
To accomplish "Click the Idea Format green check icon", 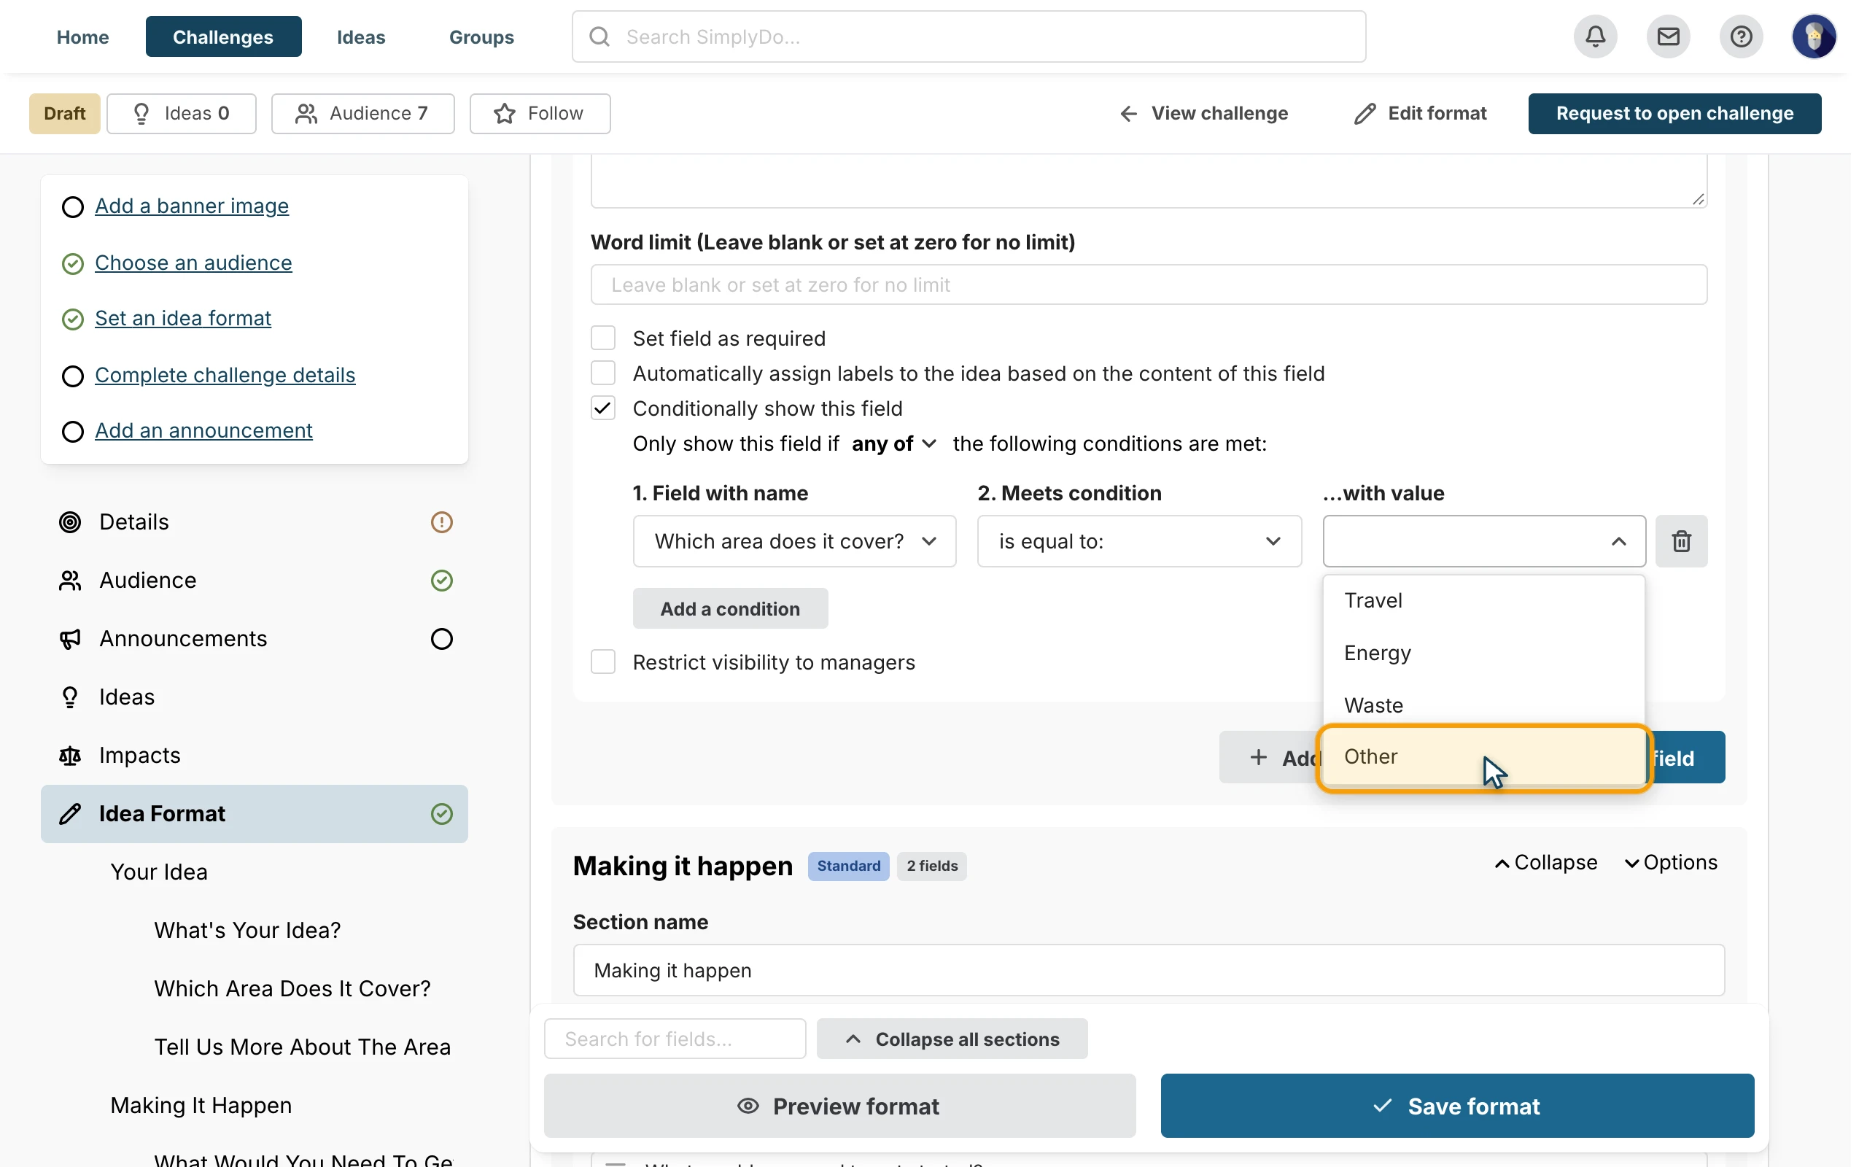I will pyautogui.click(x=441, y=813).
